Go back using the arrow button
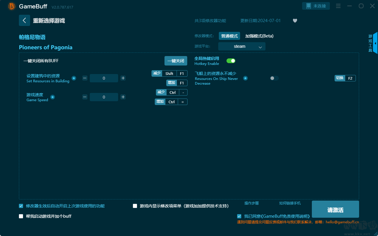Viewport: 378px width, 236px height. tap(25, 20)
